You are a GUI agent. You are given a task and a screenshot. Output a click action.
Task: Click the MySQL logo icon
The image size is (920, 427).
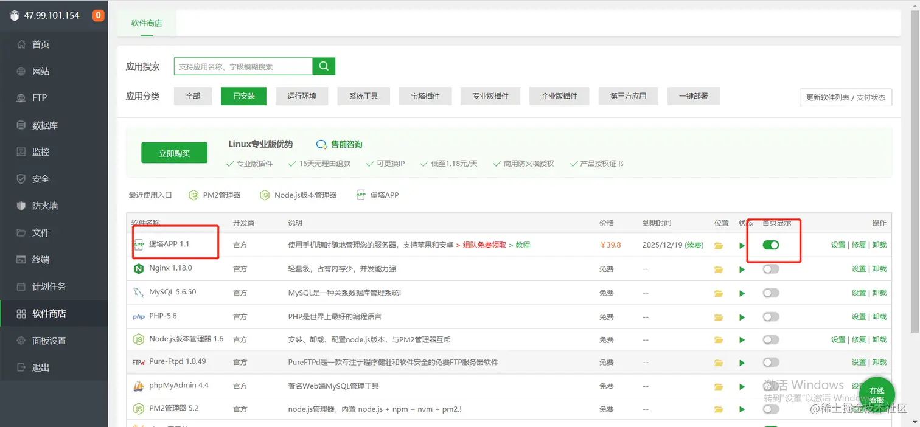138,293
